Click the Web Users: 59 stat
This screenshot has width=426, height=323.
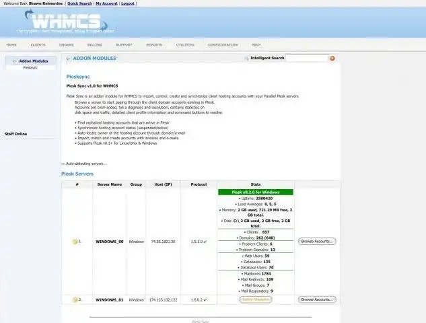[256, 256]
